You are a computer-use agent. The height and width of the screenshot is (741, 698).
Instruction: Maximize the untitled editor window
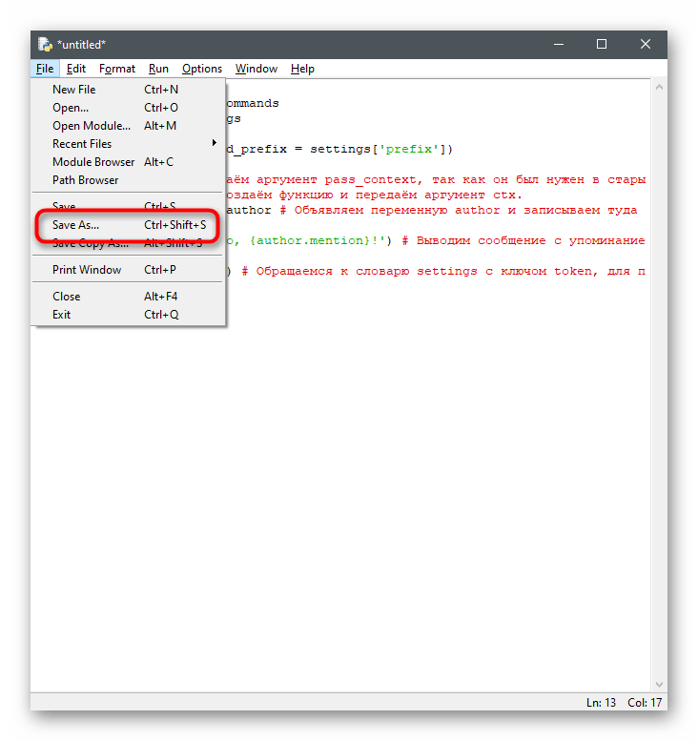pyautogui.click(x=602, y=44)
